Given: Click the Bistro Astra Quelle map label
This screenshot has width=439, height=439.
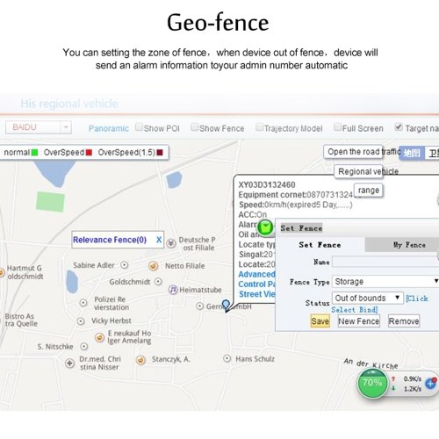Looking at the screenshot, I should tap(21, 320).
